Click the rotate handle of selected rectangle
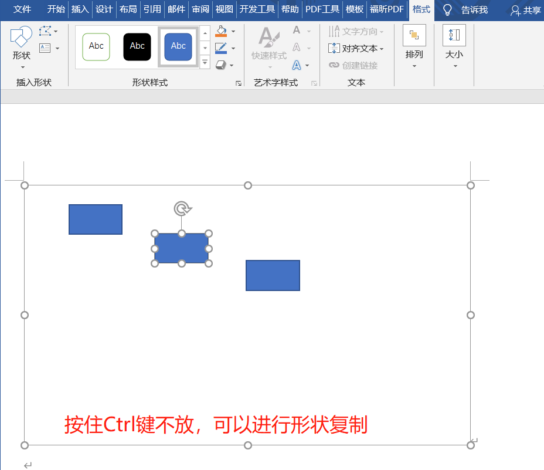The height and width of the screenshot is (470, 544). (x=182, y=208)
